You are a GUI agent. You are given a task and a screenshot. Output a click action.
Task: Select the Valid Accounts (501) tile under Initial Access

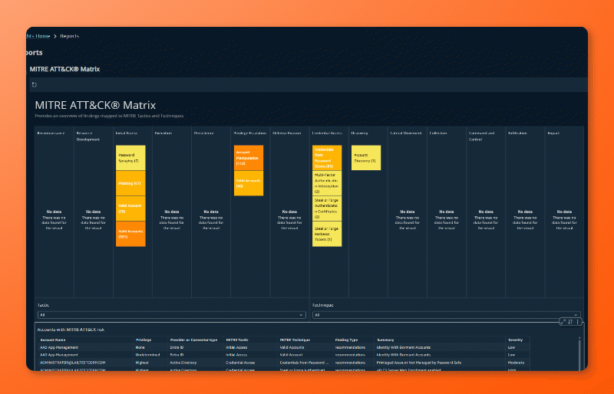[130, 234]
